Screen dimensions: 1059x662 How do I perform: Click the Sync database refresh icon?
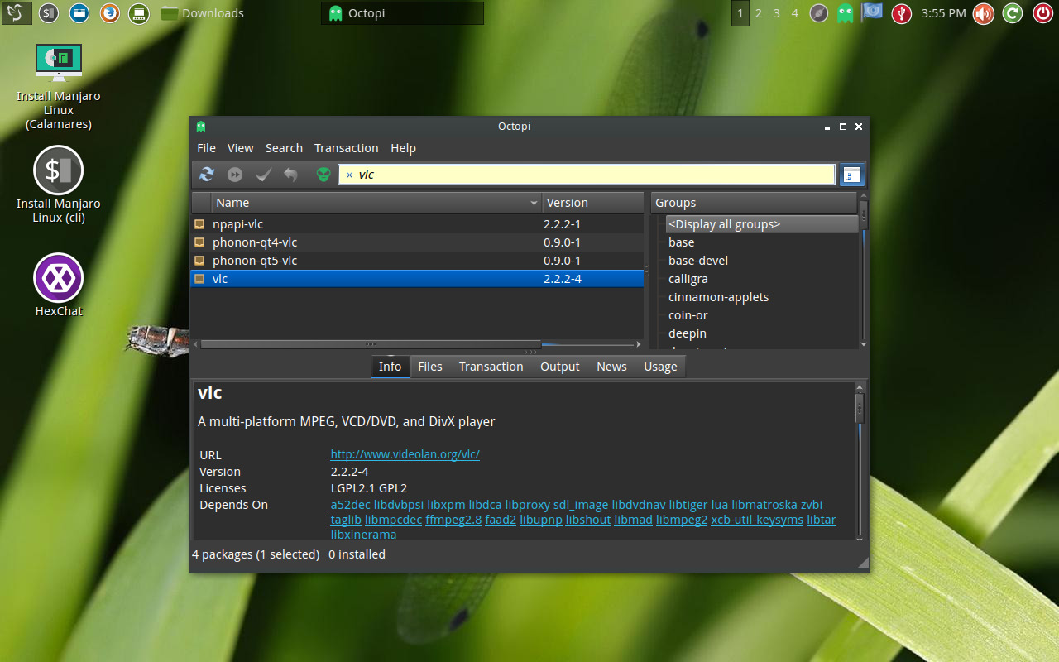[207, 175]
